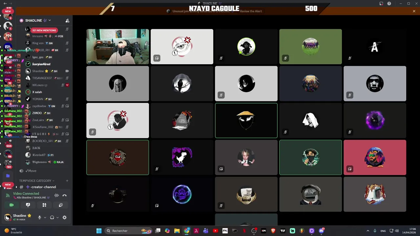The height and width of the screenshot is (236, 420).
Task: Focus the red background sunglasses avatar tile
Action: pyautogui.click(x=375, y=157)
